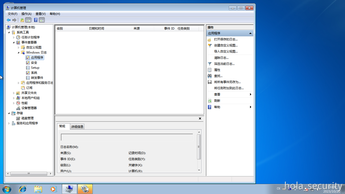Switch to the 详细信息 tab

(77, 126)
